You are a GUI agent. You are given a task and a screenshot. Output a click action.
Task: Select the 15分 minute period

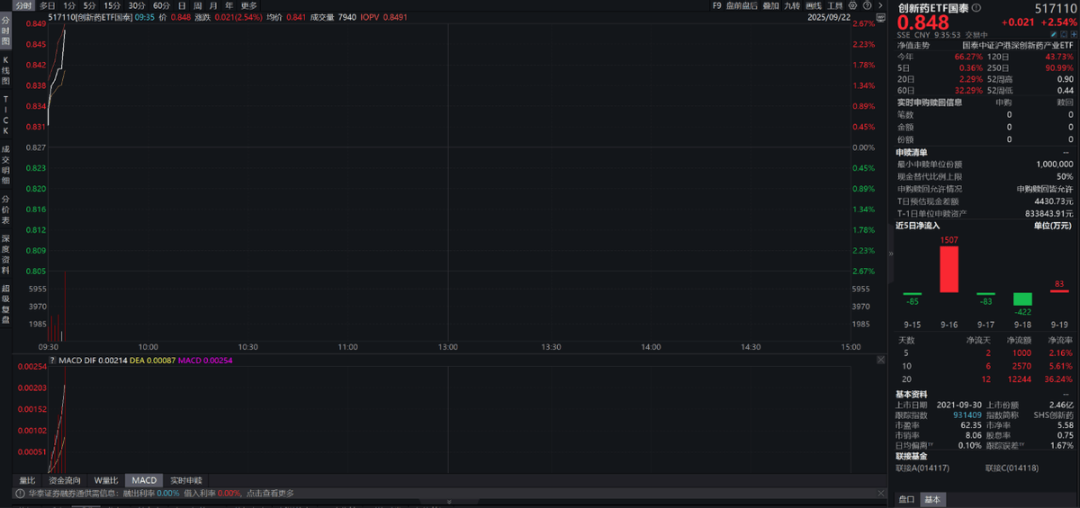click(112, 5)
